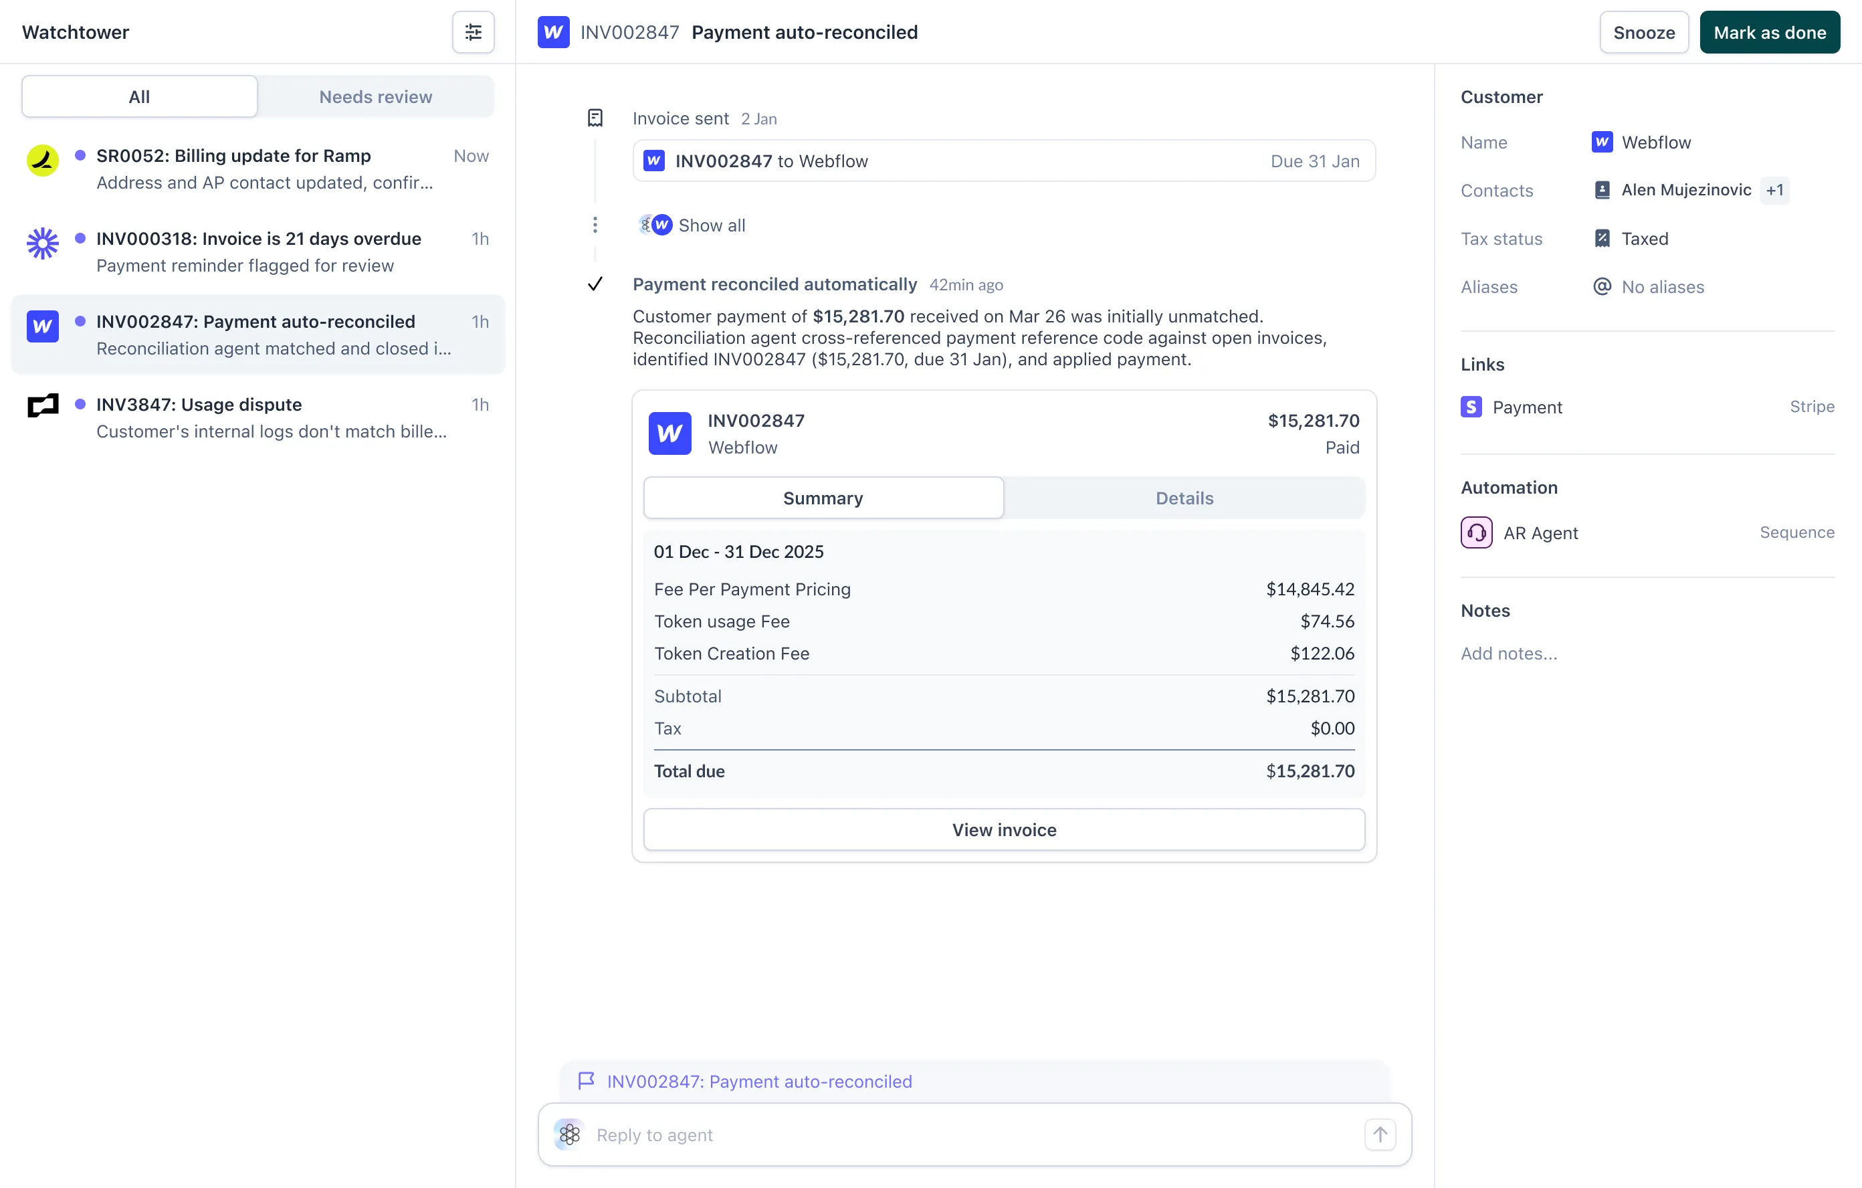Click the black flag logo on INV3847
1862x1188 pixels.
coord(43,405)
